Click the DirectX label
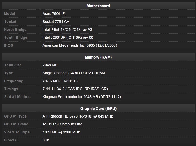The height and width of the screenshot is (146, 196). (x=11, y=140)
